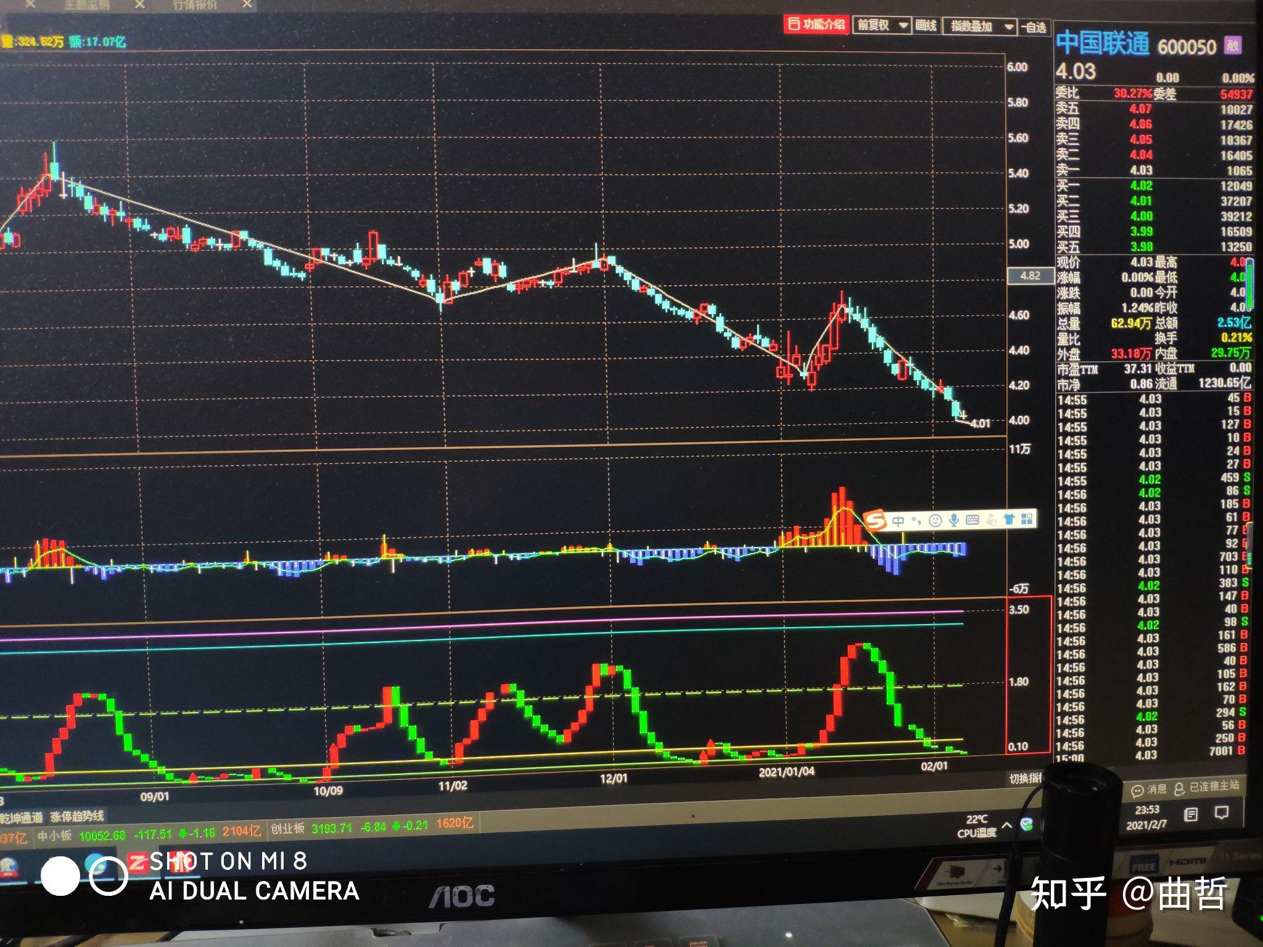Click the red 功能介绍 button
Viewport: 1263px width, 947px height.
click(x=816, y=24)
